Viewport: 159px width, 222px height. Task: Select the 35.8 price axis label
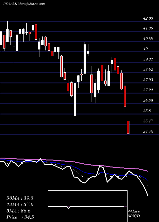click(147, 111)
